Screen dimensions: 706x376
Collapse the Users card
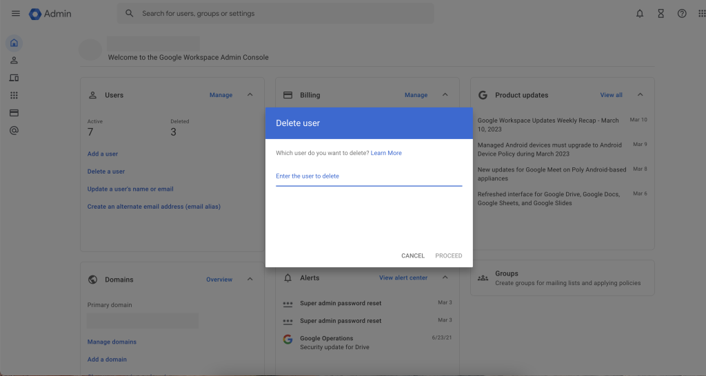click(x=250, y=95)
